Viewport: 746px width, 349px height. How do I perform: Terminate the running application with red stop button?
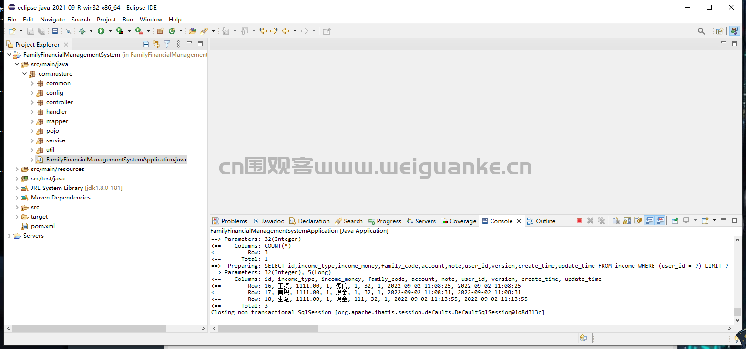(579, 221)
